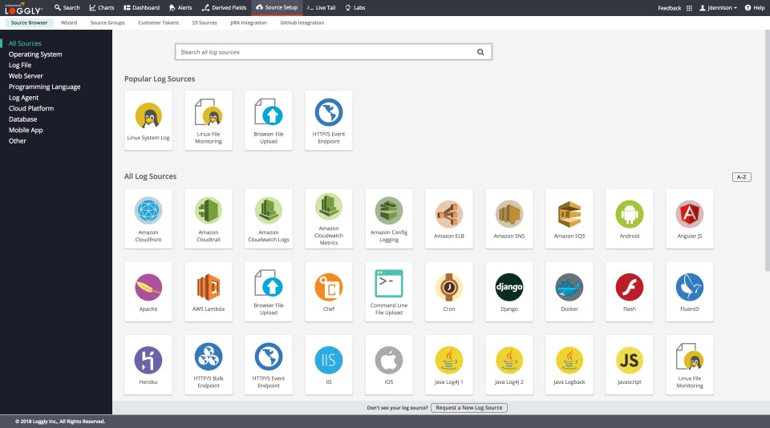Go to Derived Fields in top navigation

point(224,8)
